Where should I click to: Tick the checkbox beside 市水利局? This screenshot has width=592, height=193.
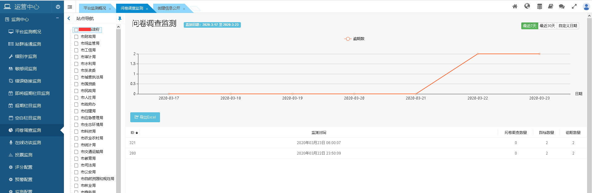coord(76,64)
